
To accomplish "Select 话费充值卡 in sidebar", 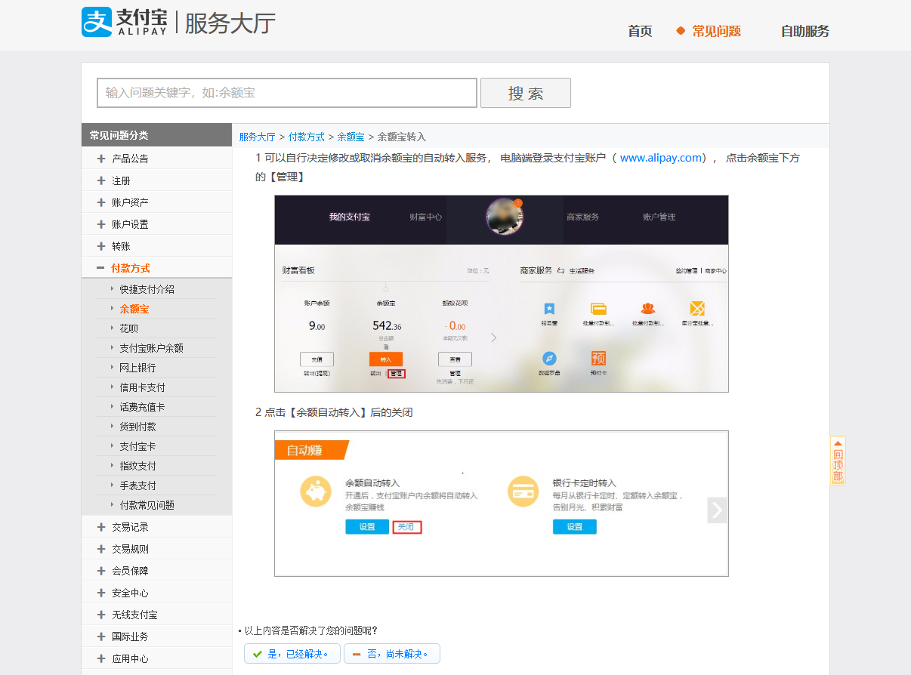I will pos(142,407).
